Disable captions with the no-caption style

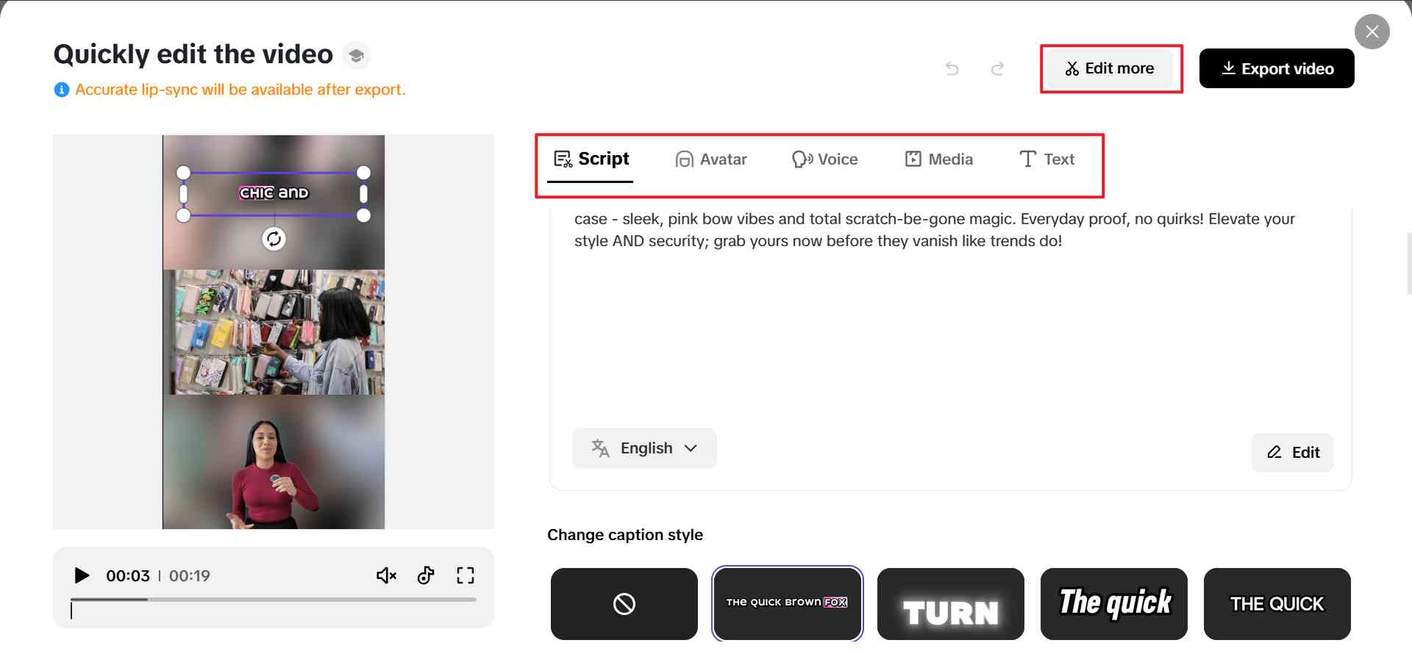[624, 604]
